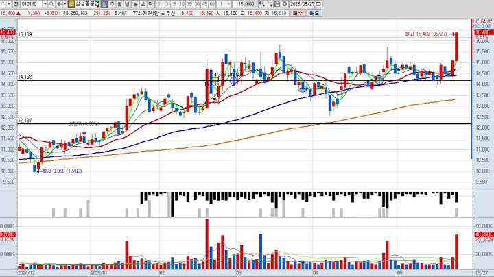The height and width of the screenshot is (277, 494).
Task: Click the stock search magnifier icon
Action: (51, 4)
